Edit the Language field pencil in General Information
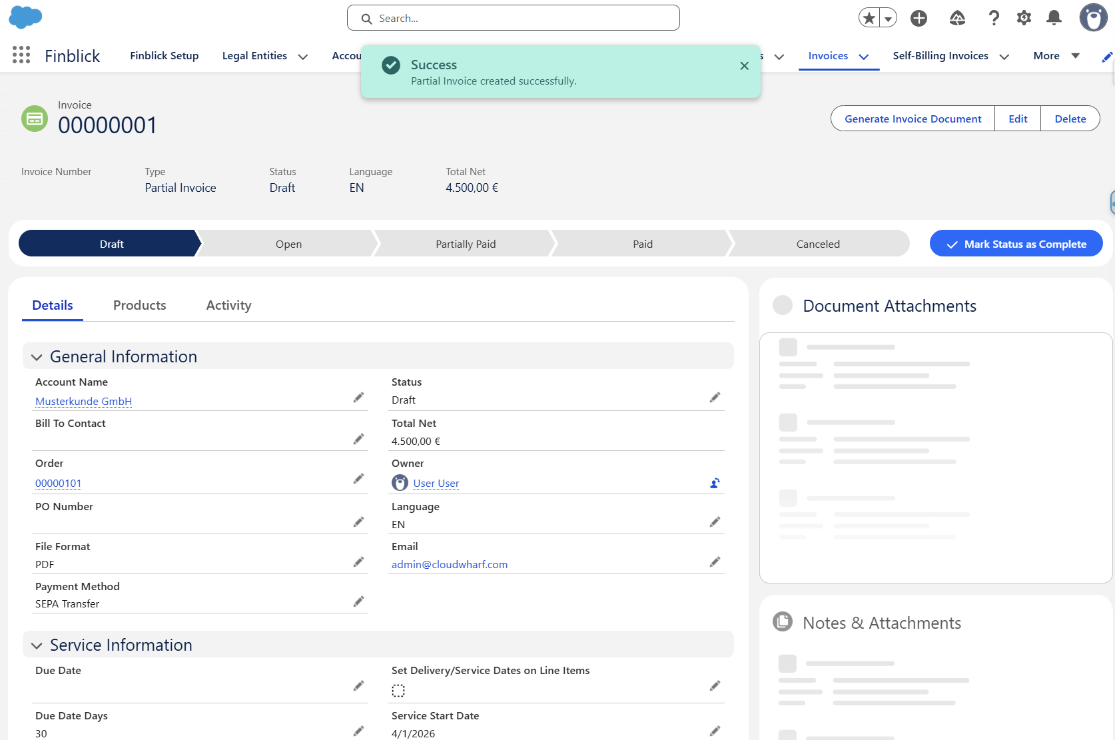Viewport: 1115px width, 740px height. tap(715, 522)
